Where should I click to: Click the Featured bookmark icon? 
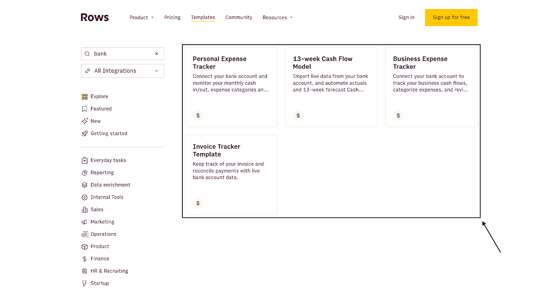pos(84,109)
